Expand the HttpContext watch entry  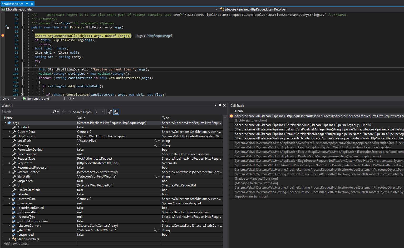pyautogui.click(x=9, y=136)
